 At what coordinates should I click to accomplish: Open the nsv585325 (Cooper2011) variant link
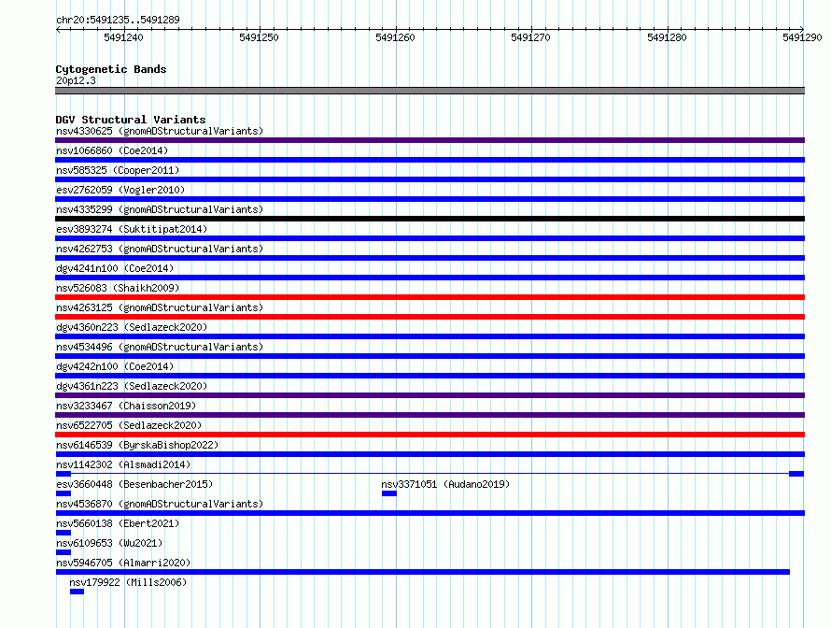coord(118,170)
